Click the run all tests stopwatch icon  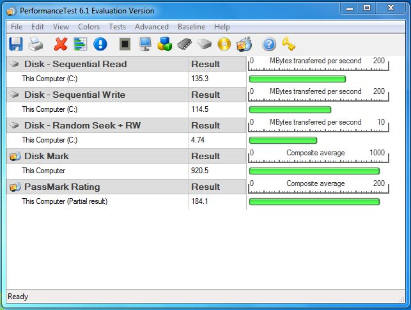244,43
